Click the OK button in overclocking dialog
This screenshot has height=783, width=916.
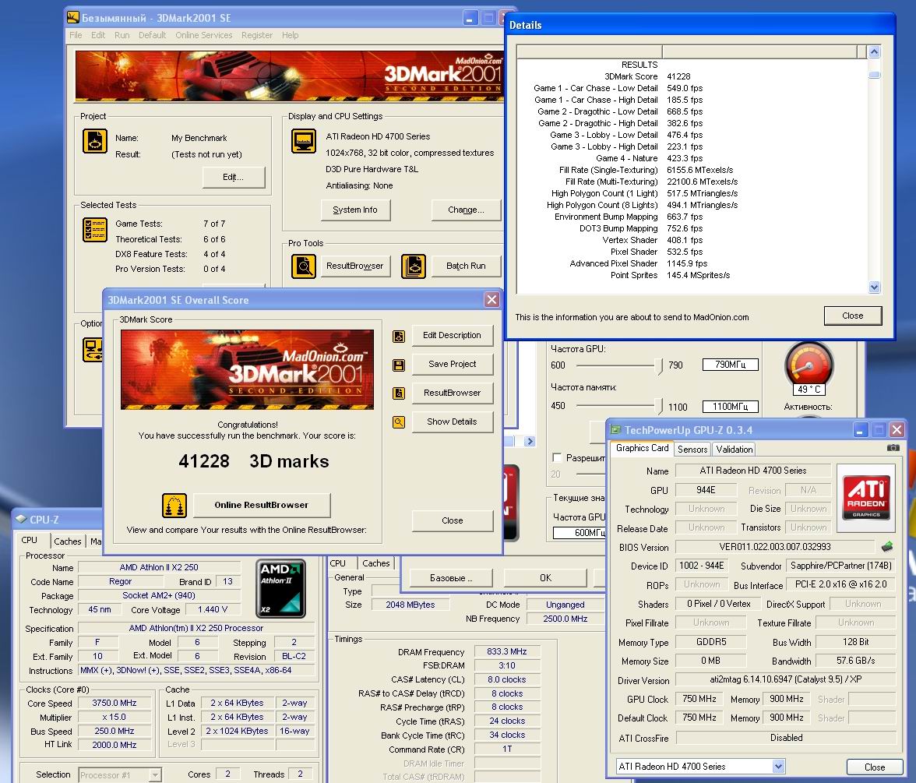[x=545, y=578]
